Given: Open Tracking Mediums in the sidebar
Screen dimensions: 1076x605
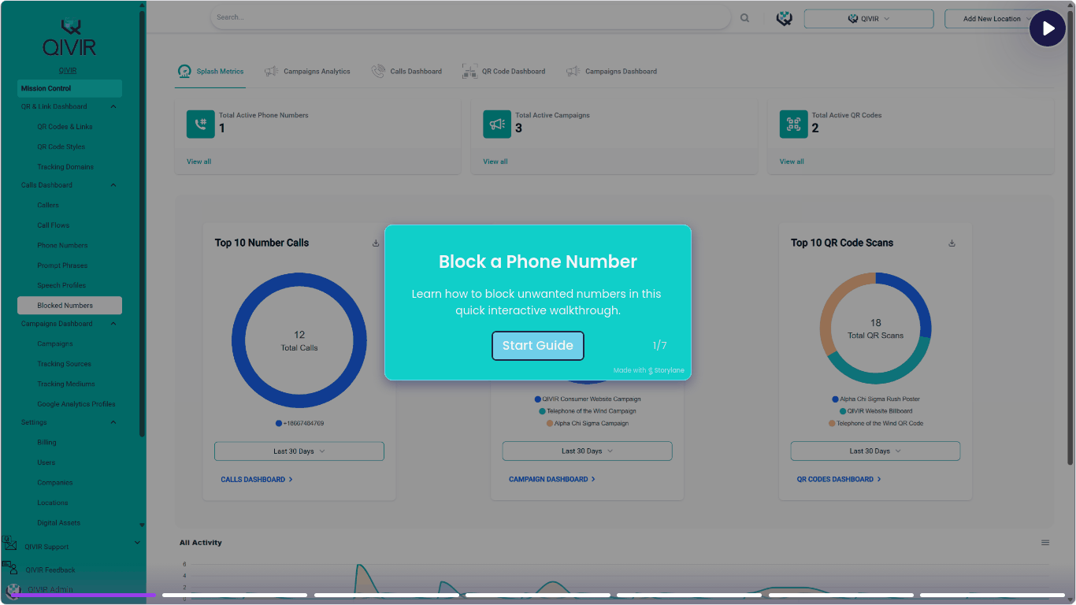Looking at the screenshot, I should click(66, 384).
